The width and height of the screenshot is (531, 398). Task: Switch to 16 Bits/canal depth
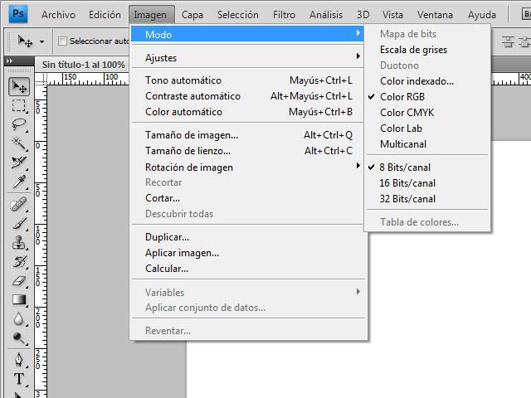(x=407, y=183)
